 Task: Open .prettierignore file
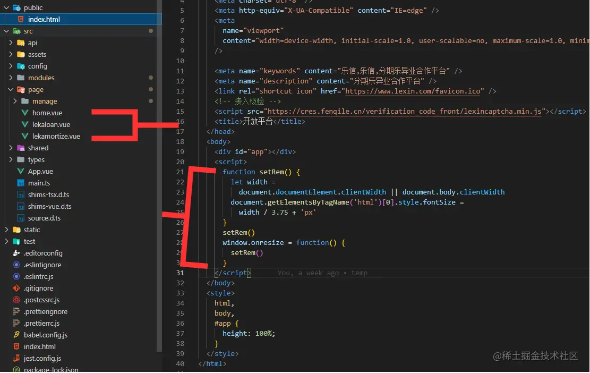[x=46, y=311]
